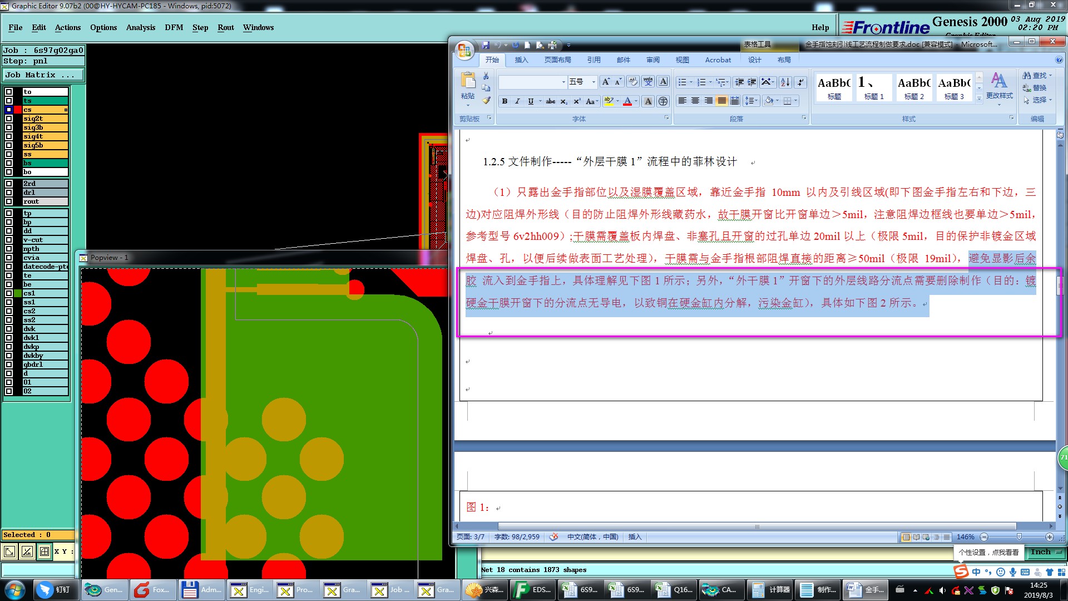1068x601 pixels.
Task: Open the DFM menu
Action: tap(174, 27)
